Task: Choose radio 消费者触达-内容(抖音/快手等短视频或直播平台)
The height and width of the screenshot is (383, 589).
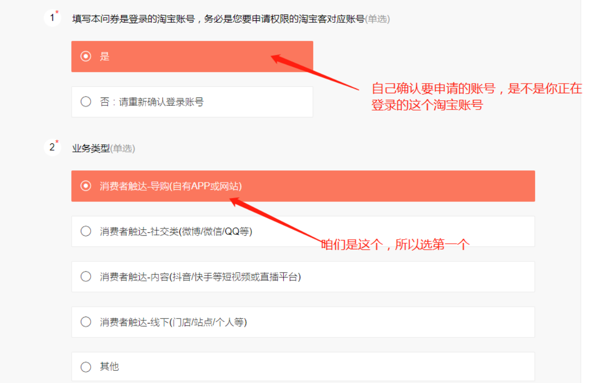Action: coord(86,277)
